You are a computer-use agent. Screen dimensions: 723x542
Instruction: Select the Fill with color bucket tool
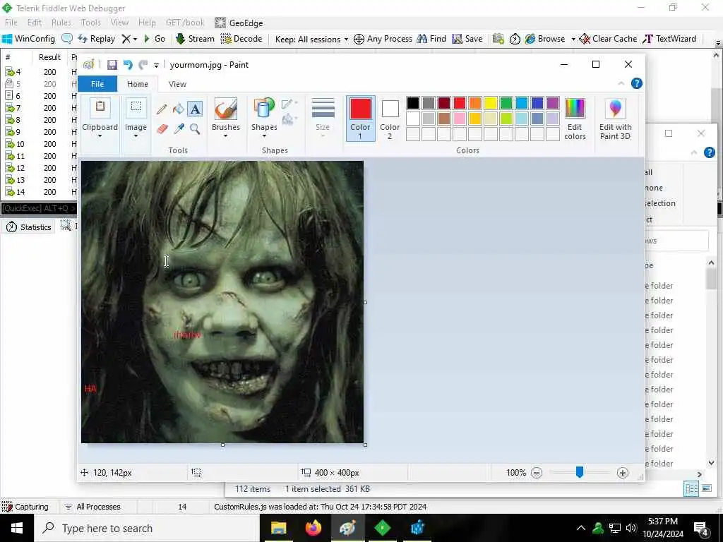coord(178,109)
